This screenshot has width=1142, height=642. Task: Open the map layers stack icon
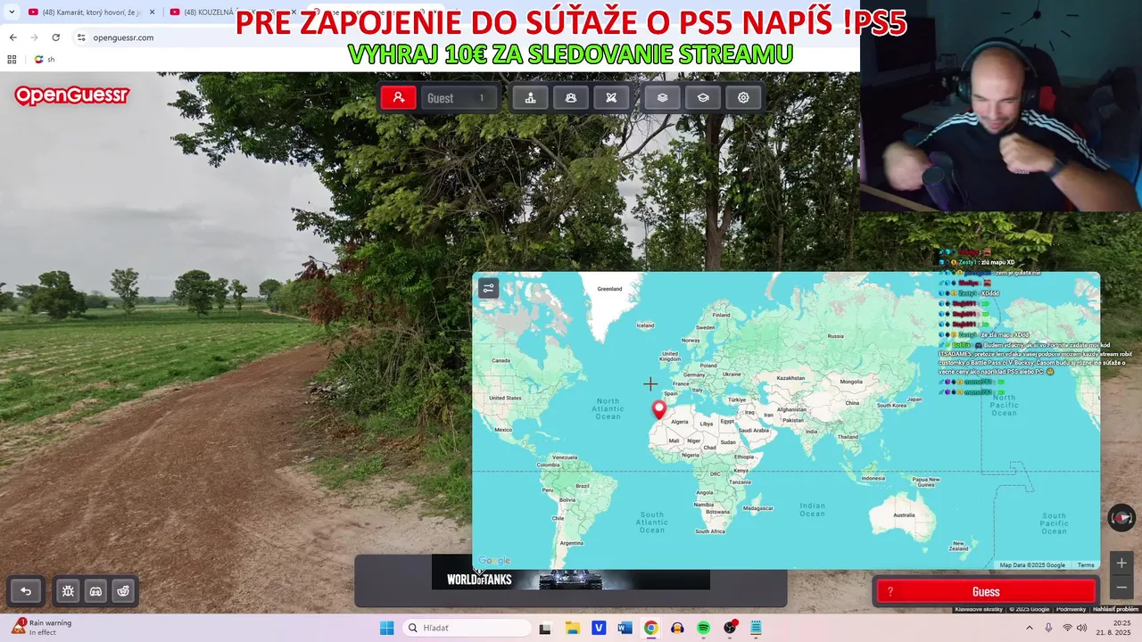pyautogui.click(x=662, y=98)
